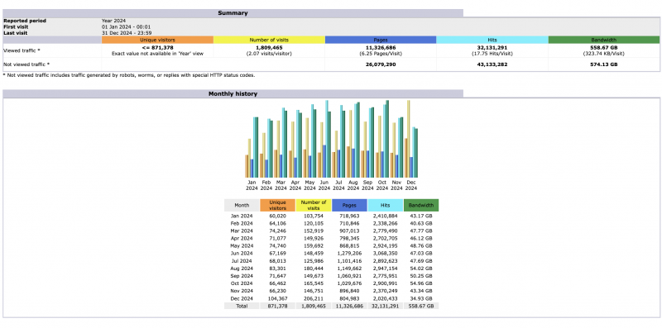Click the Not viewed traffic row label
The image size is (662, 328).
click(x=26, y=64)
